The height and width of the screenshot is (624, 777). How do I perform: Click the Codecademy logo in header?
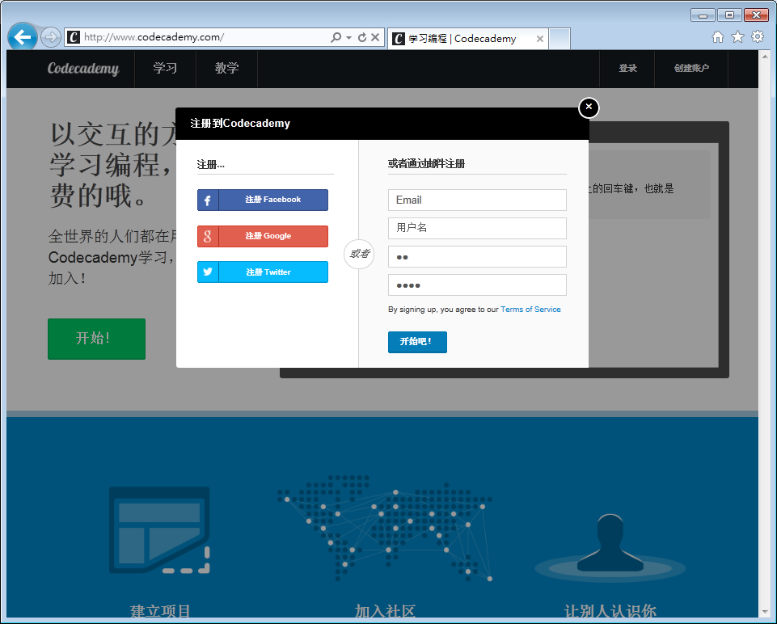tap(83, 69)
